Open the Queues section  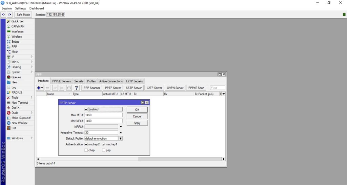16,77
